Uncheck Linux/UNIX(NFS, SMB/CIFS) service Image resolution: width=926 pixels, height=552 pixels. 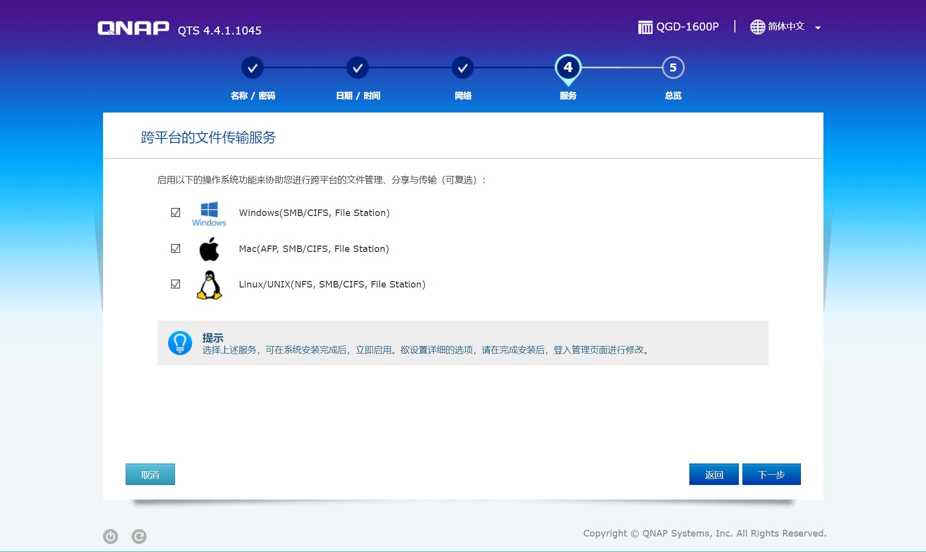(175, 284)
